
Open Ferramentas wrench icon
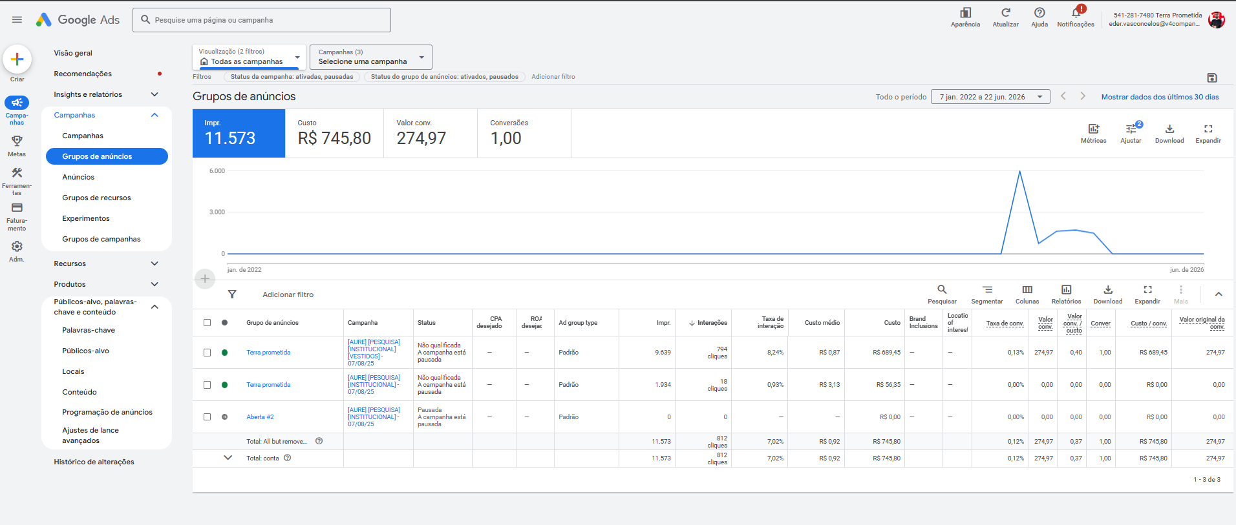pyautogui.click(x=17, y=173)
